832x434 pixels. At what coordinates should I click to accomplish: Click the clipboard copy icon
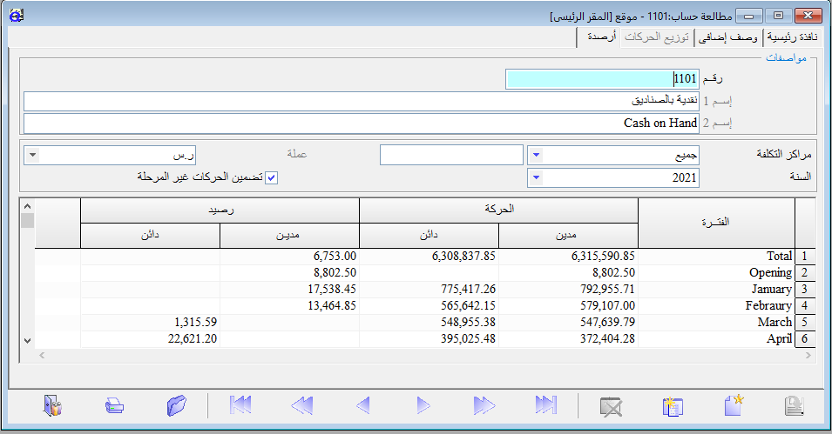tap(672, 405)
